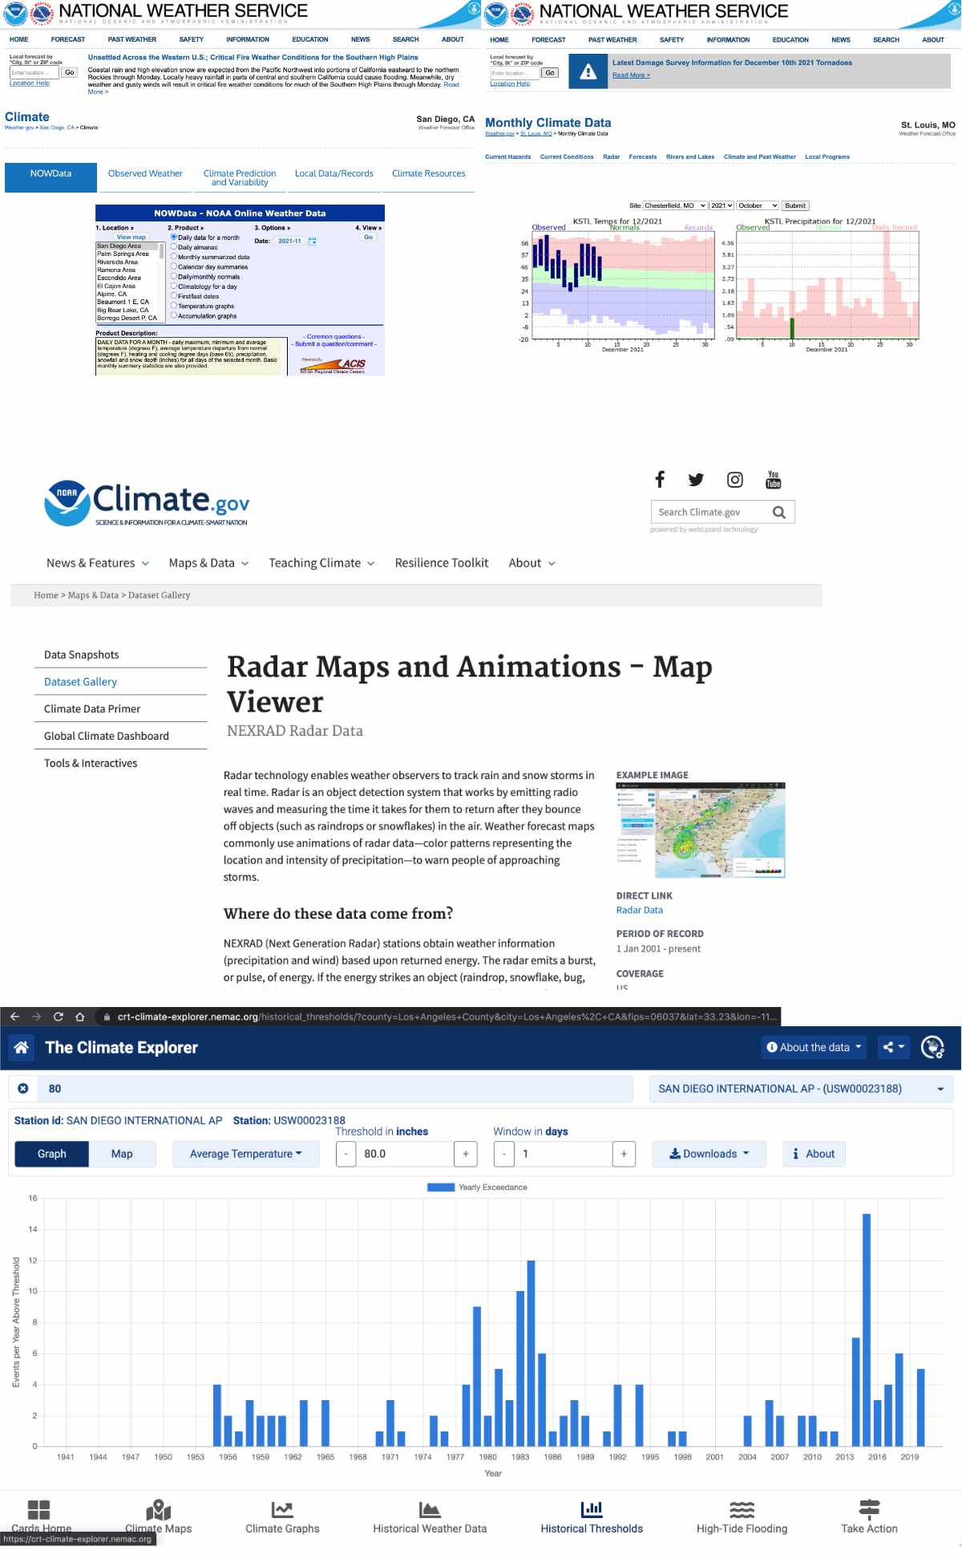The width and height of the screenshot is (962, 1555).
Task: Open the share menu in Climate Explorer
Action: click(x=893, y=1047)
